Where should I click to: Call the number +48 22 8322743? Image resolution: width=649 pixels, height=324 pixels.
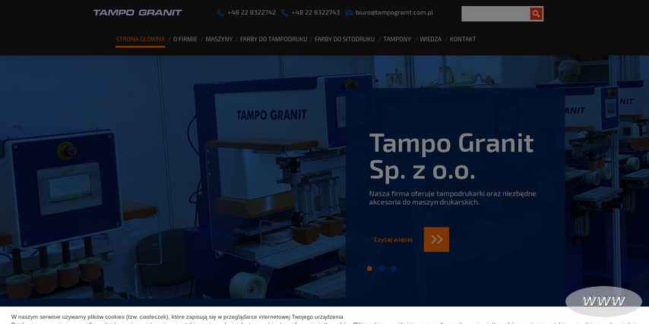click(316, 12)
